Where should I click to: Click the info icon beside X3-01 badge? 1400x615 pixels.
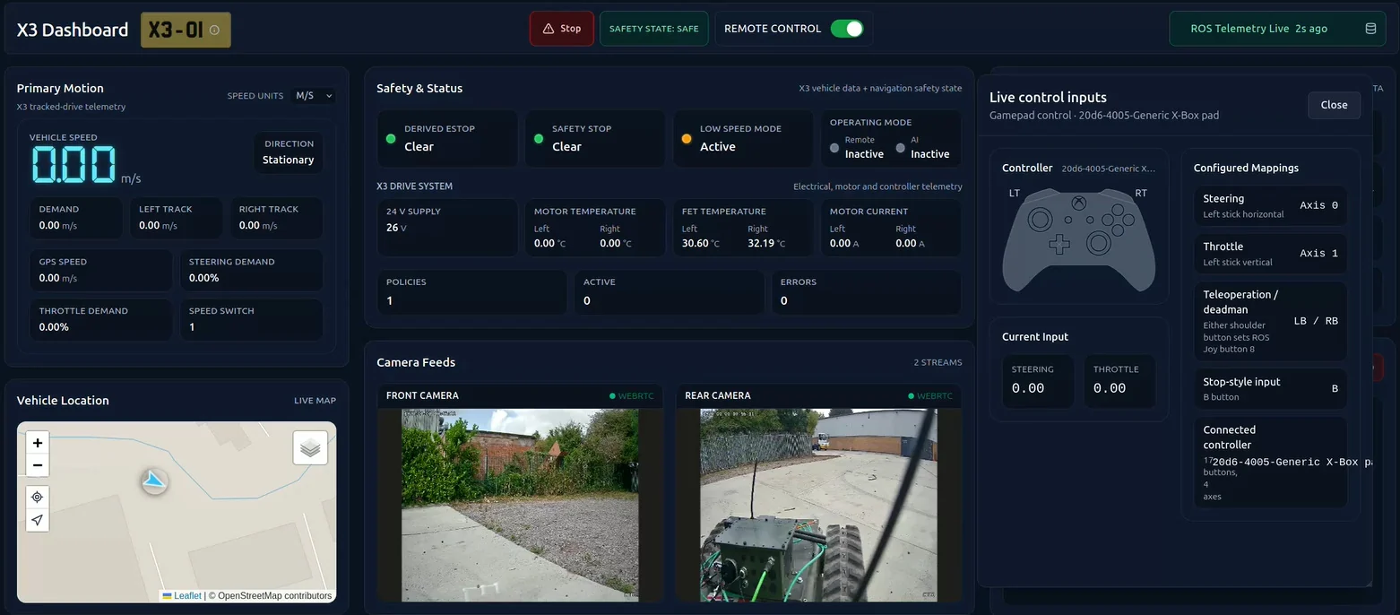(x=214, y=30)
